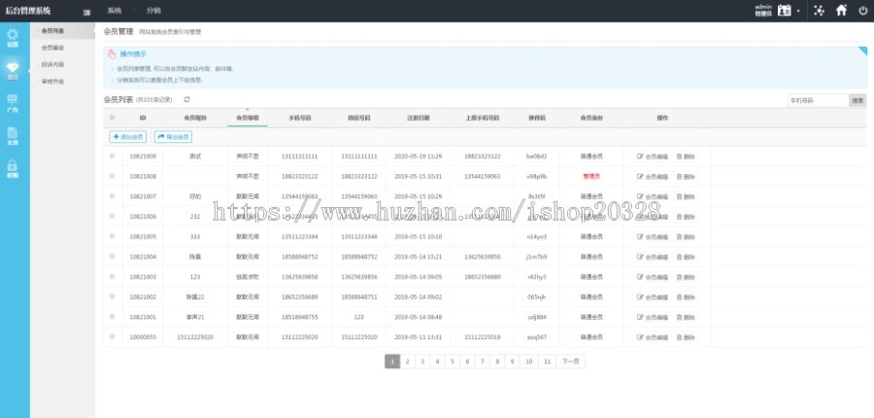The height and width of the screenshot is (418, 874).
Task: Select 投诉内容 in the submenu
Action: point(52,65)
